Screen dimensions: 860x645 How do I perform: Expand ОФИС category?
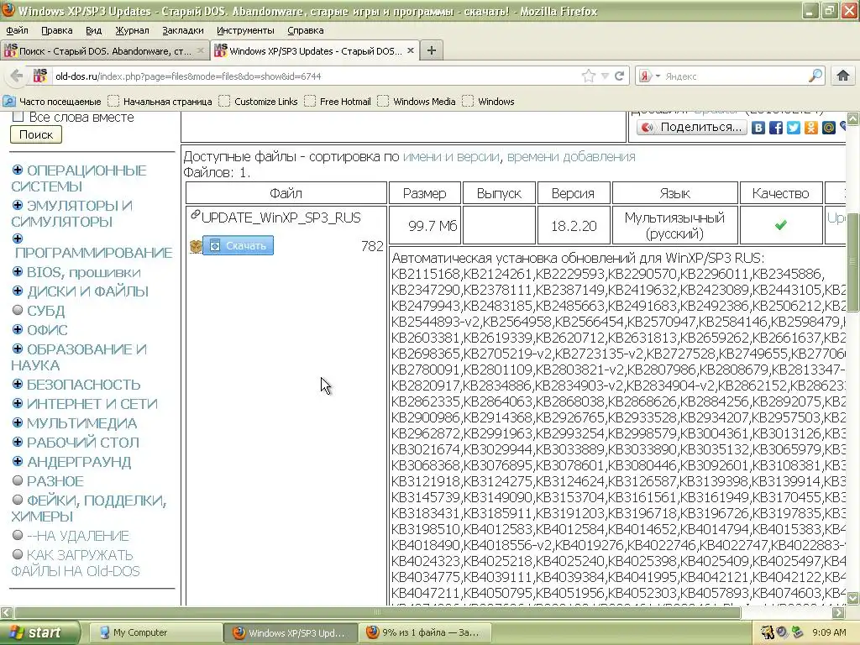tap(18, 329)
